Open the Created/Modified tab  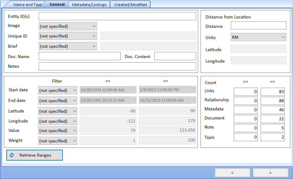point(130,5)
